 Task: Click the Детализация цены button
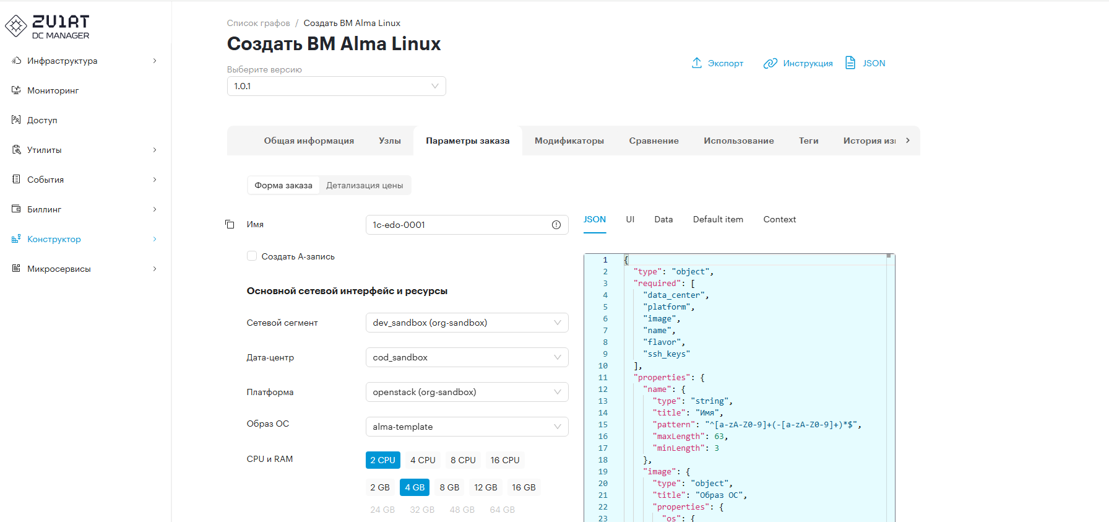pos(365,185)
